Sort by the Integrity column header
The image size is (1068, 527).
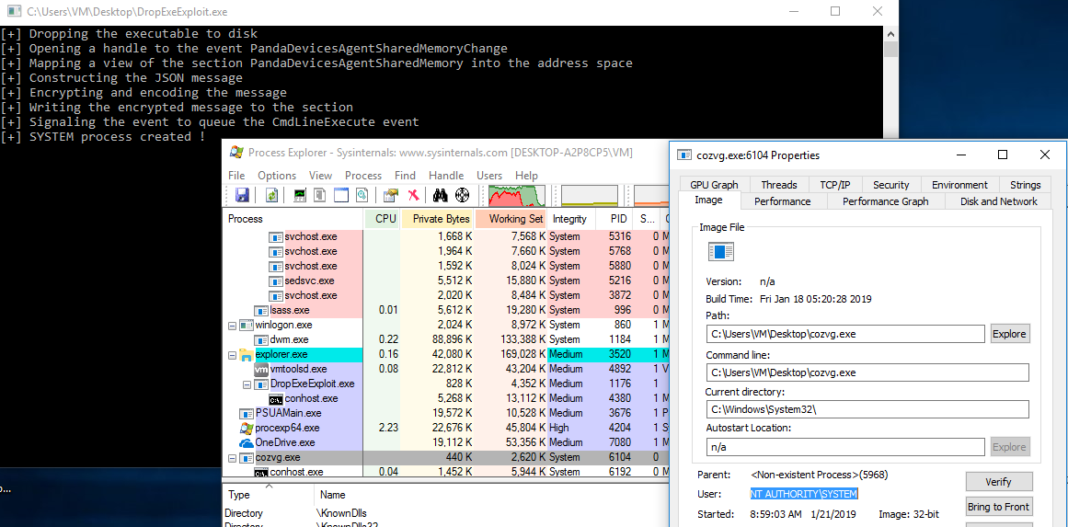570,219
